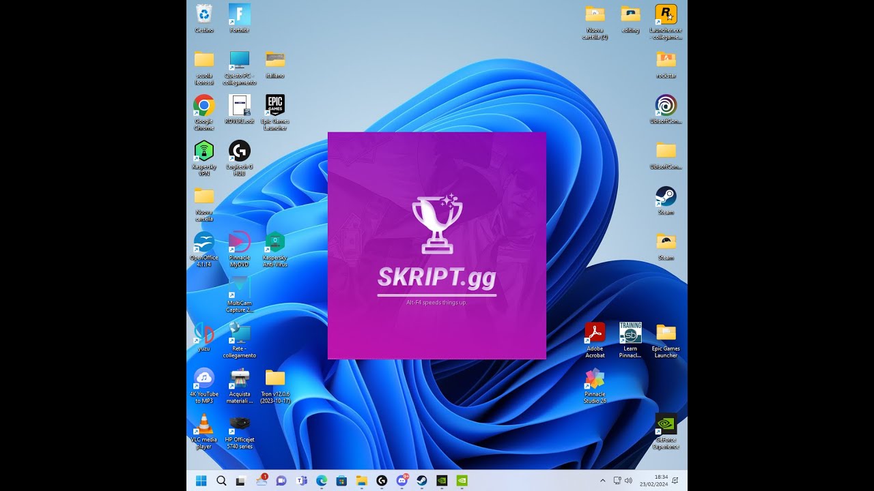Open the rockstar folder on desktop
Viewport: 874px width, 491px height.
click(666, 64)
